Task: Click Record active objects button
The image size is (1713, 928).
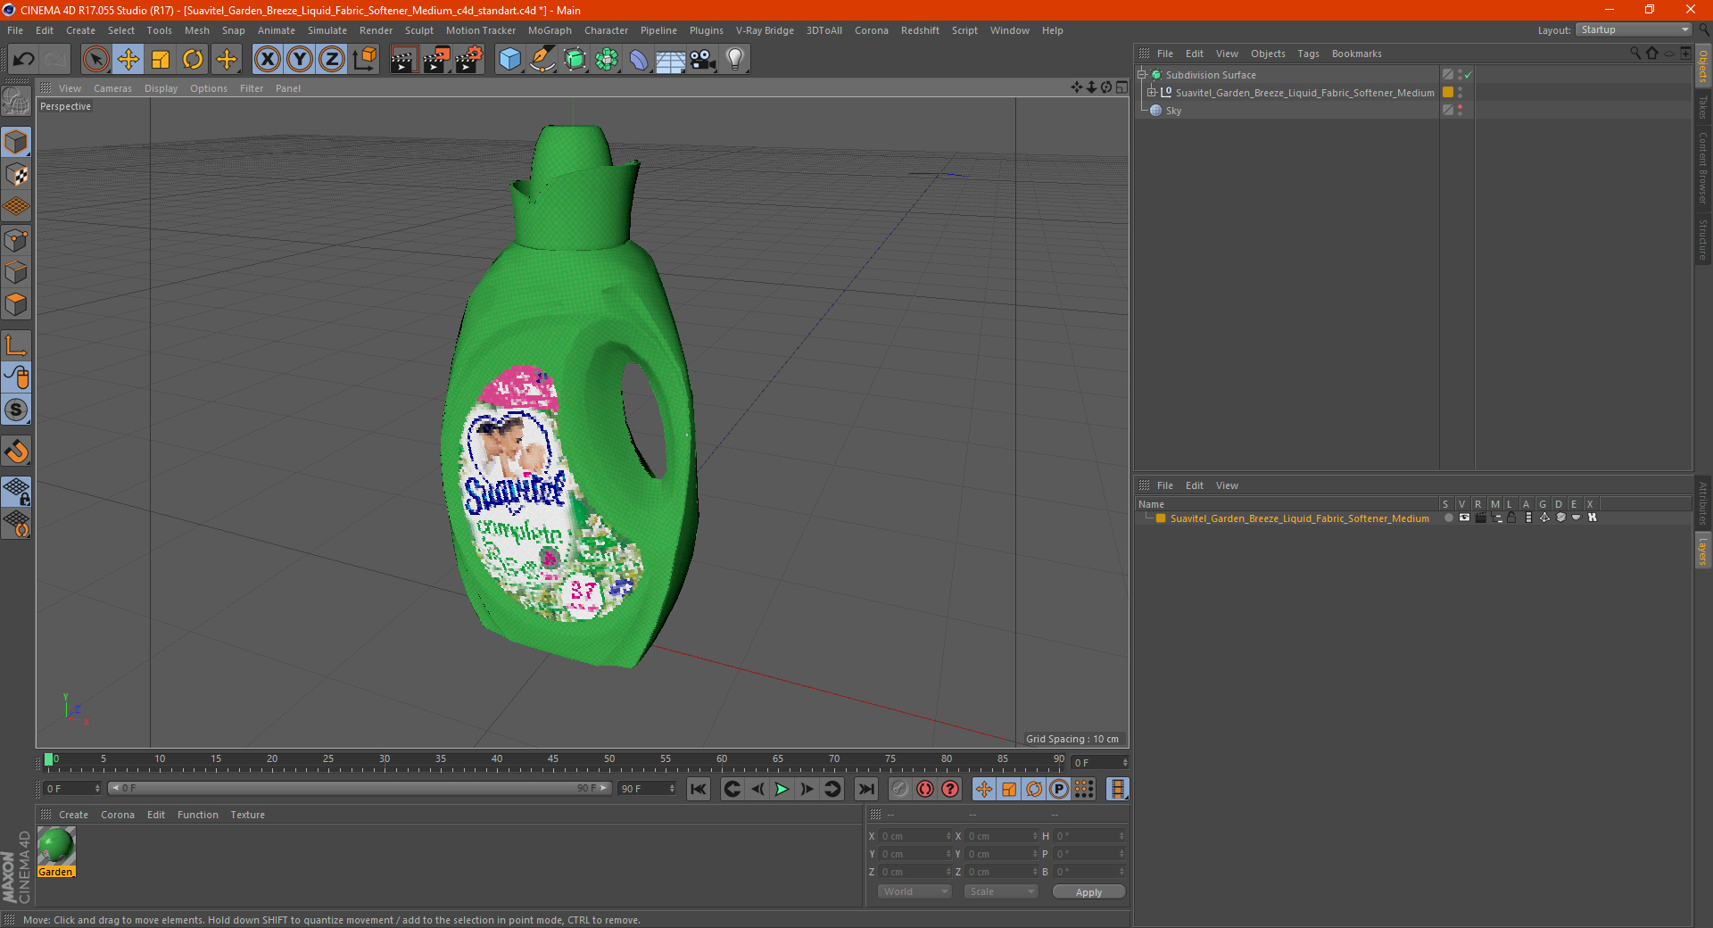Action: click(x=900, y=789)
